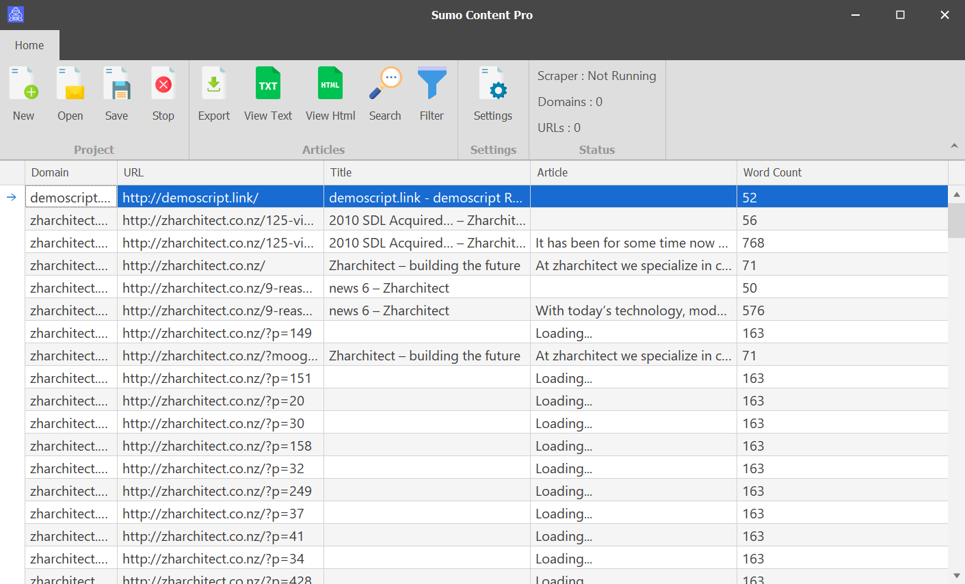Select the 'It has been for some time now' article
The width and height of the screenshot is (965, 584).
pyautogui.click(x=633, y=243)
